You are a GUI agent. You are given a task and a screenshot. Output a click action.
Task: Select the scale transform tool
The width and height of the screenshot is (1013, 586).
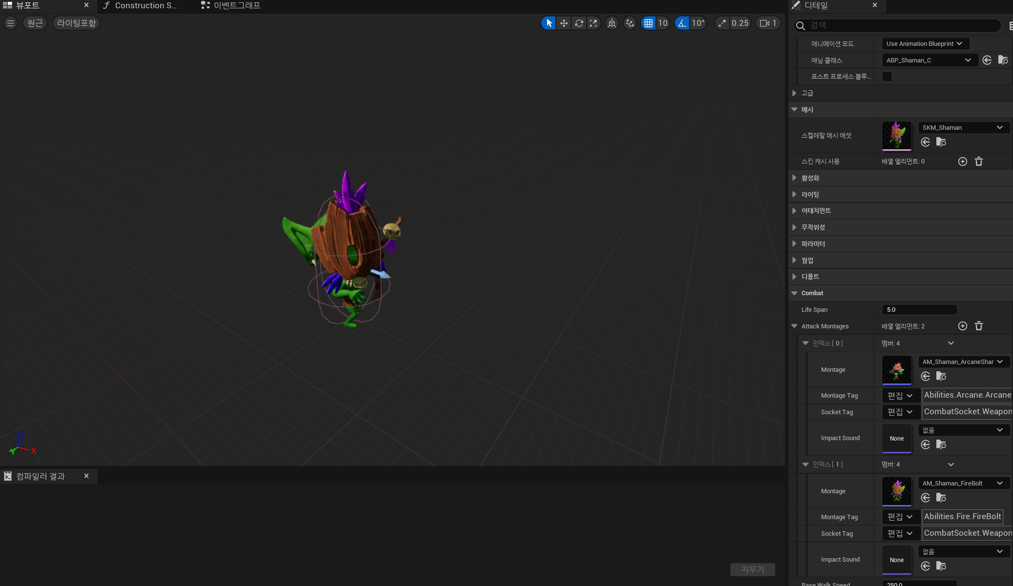(594, 23)
